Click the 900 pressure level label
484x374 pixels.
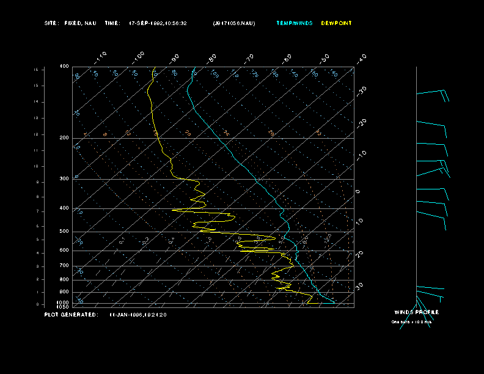pos(64,292)
